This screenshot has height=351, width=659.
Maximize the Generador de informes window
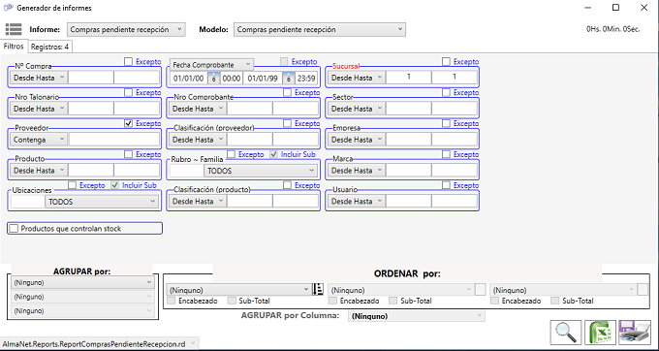point(615,7)
